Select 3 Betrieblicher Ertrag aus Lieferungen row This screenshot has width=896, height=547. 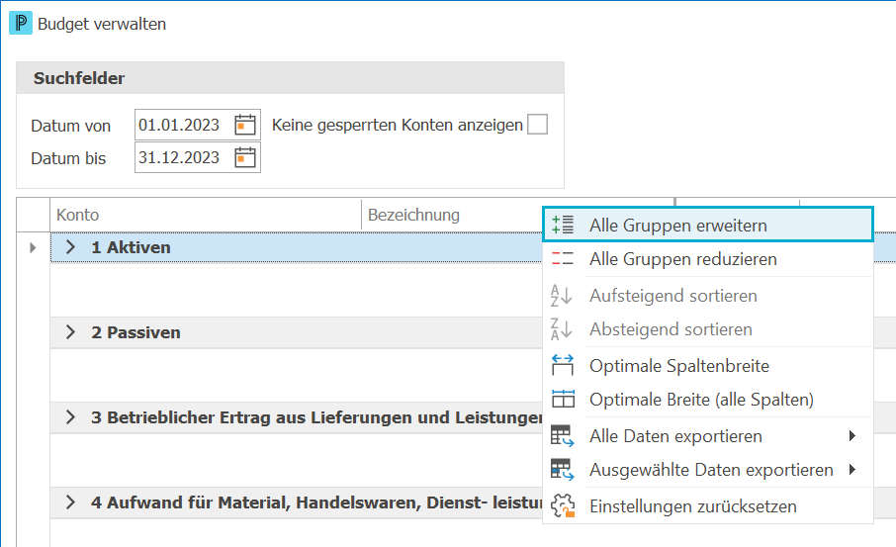(x=316, y=417)
